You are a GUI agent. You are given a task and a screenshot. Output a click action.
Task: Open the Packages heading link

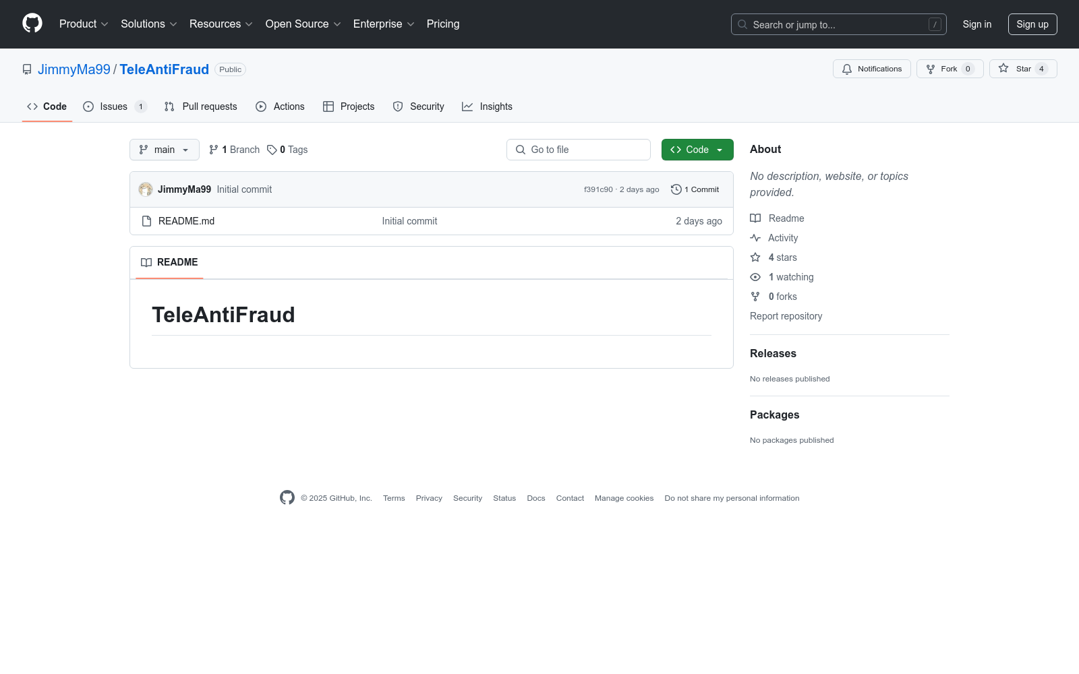coord(774,415)
